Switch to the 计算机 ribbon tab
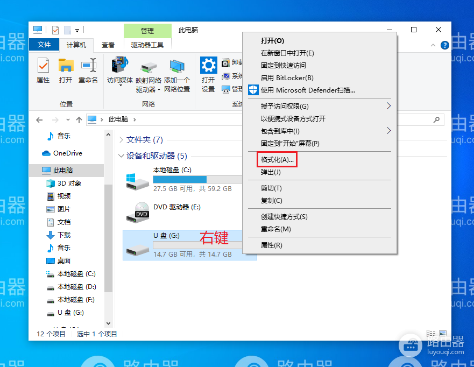Screen dimensions: 474x367 pyautogui.click(x=76, y=45)
